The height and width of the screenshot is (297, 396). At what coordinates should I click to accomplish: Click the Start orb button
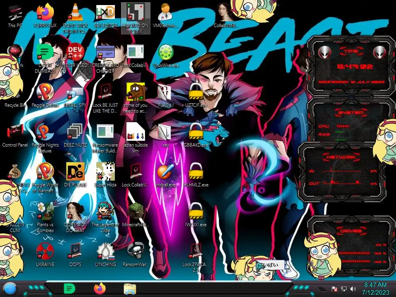click(10, 288)
